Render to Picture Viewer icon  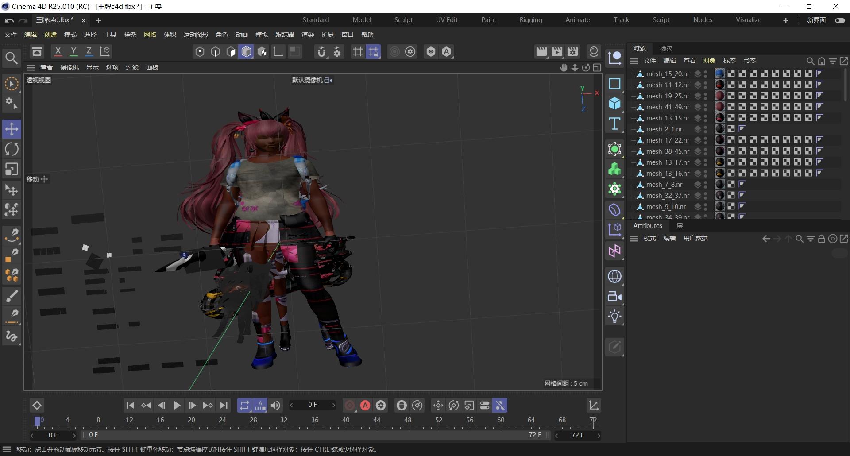[x=557, y=52]
